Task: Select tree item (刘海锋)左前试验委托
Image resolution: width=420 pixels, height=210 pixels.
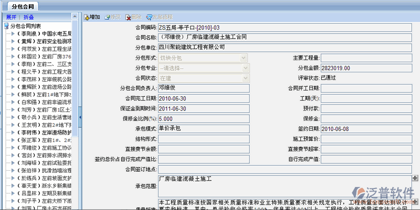Action: point(44,163)
